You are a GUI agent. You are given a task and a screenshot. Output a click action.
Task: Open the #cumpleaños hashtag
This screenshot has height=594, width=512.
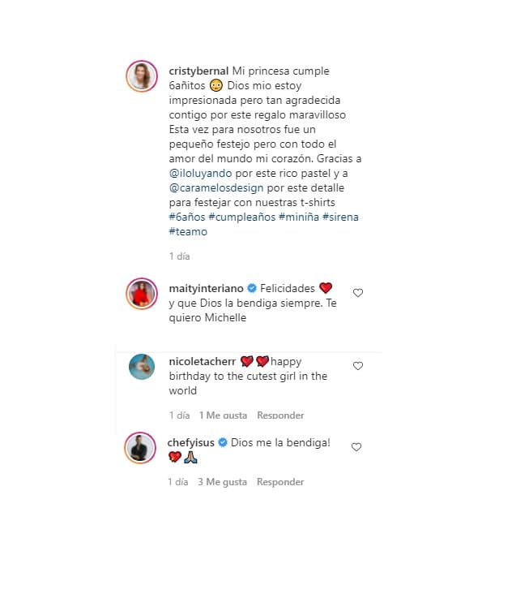click(x=242, y=217)
